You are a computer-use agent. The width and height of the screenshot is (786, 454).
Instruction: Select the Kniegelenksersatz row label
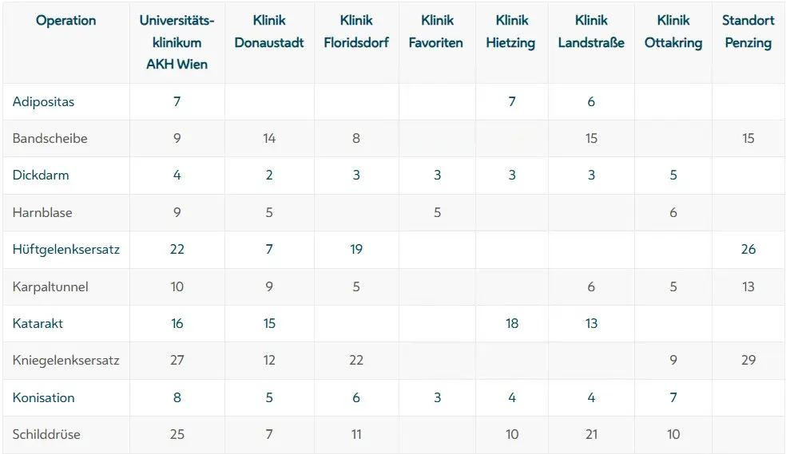point(66,360)
